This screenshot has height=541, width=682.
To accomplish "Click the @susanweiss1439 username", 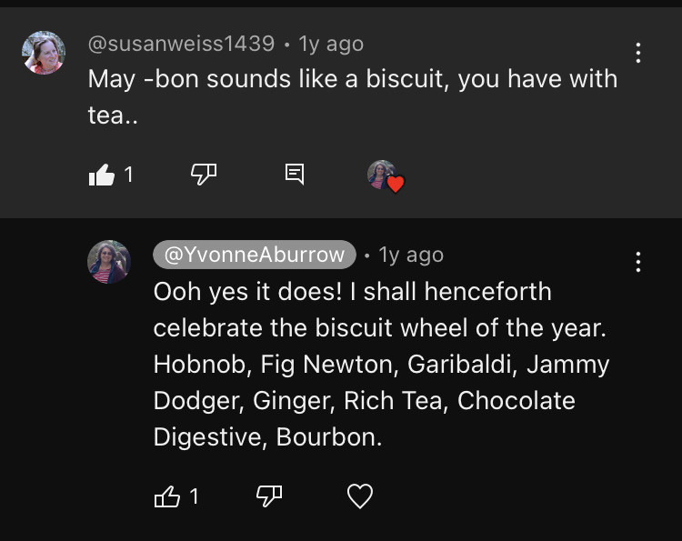I will [181, 44].
